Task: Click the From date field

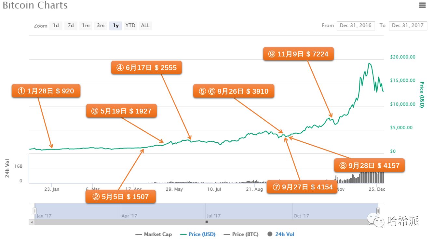Action: pos(356,26)
